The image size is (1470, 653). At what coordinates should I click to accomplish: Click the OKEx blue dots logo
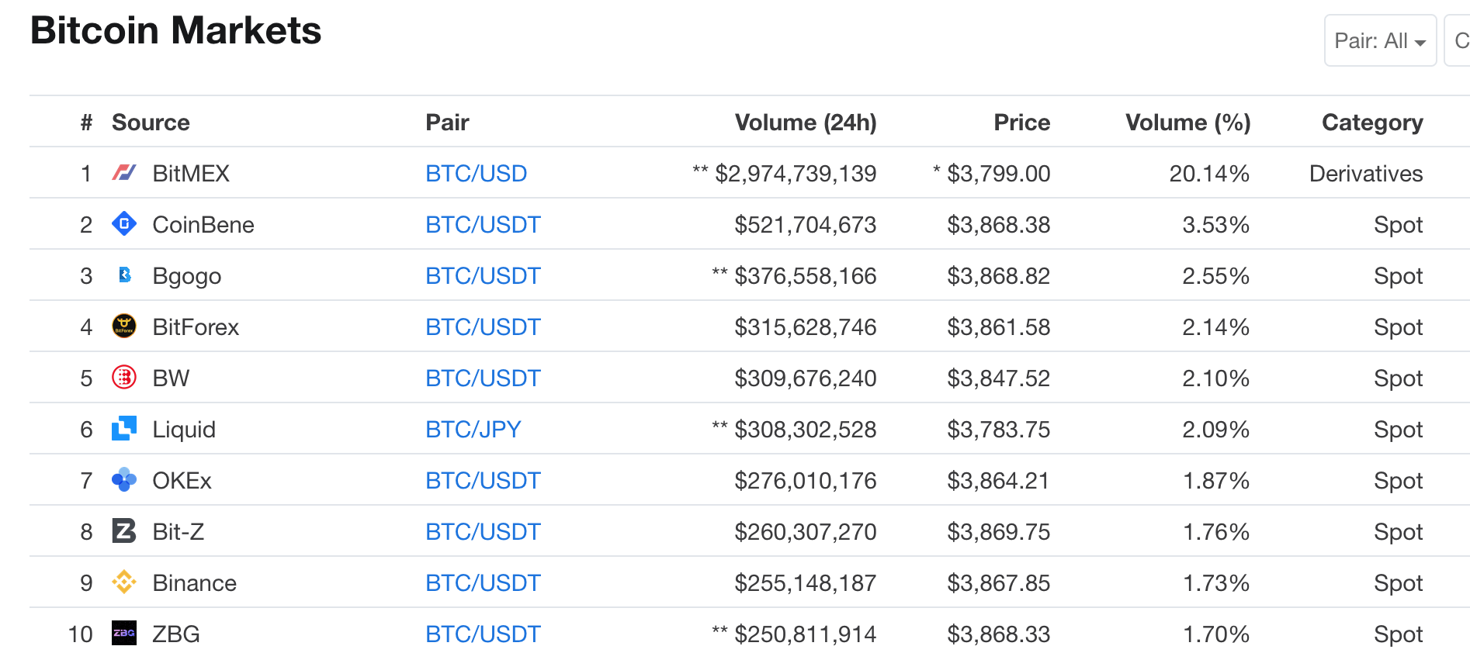(124, 480)
